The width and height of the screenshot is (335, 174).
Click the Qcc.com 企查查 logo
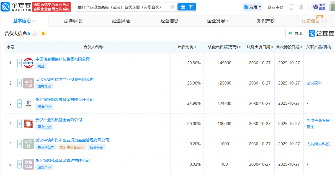click(x=16, y=7)
